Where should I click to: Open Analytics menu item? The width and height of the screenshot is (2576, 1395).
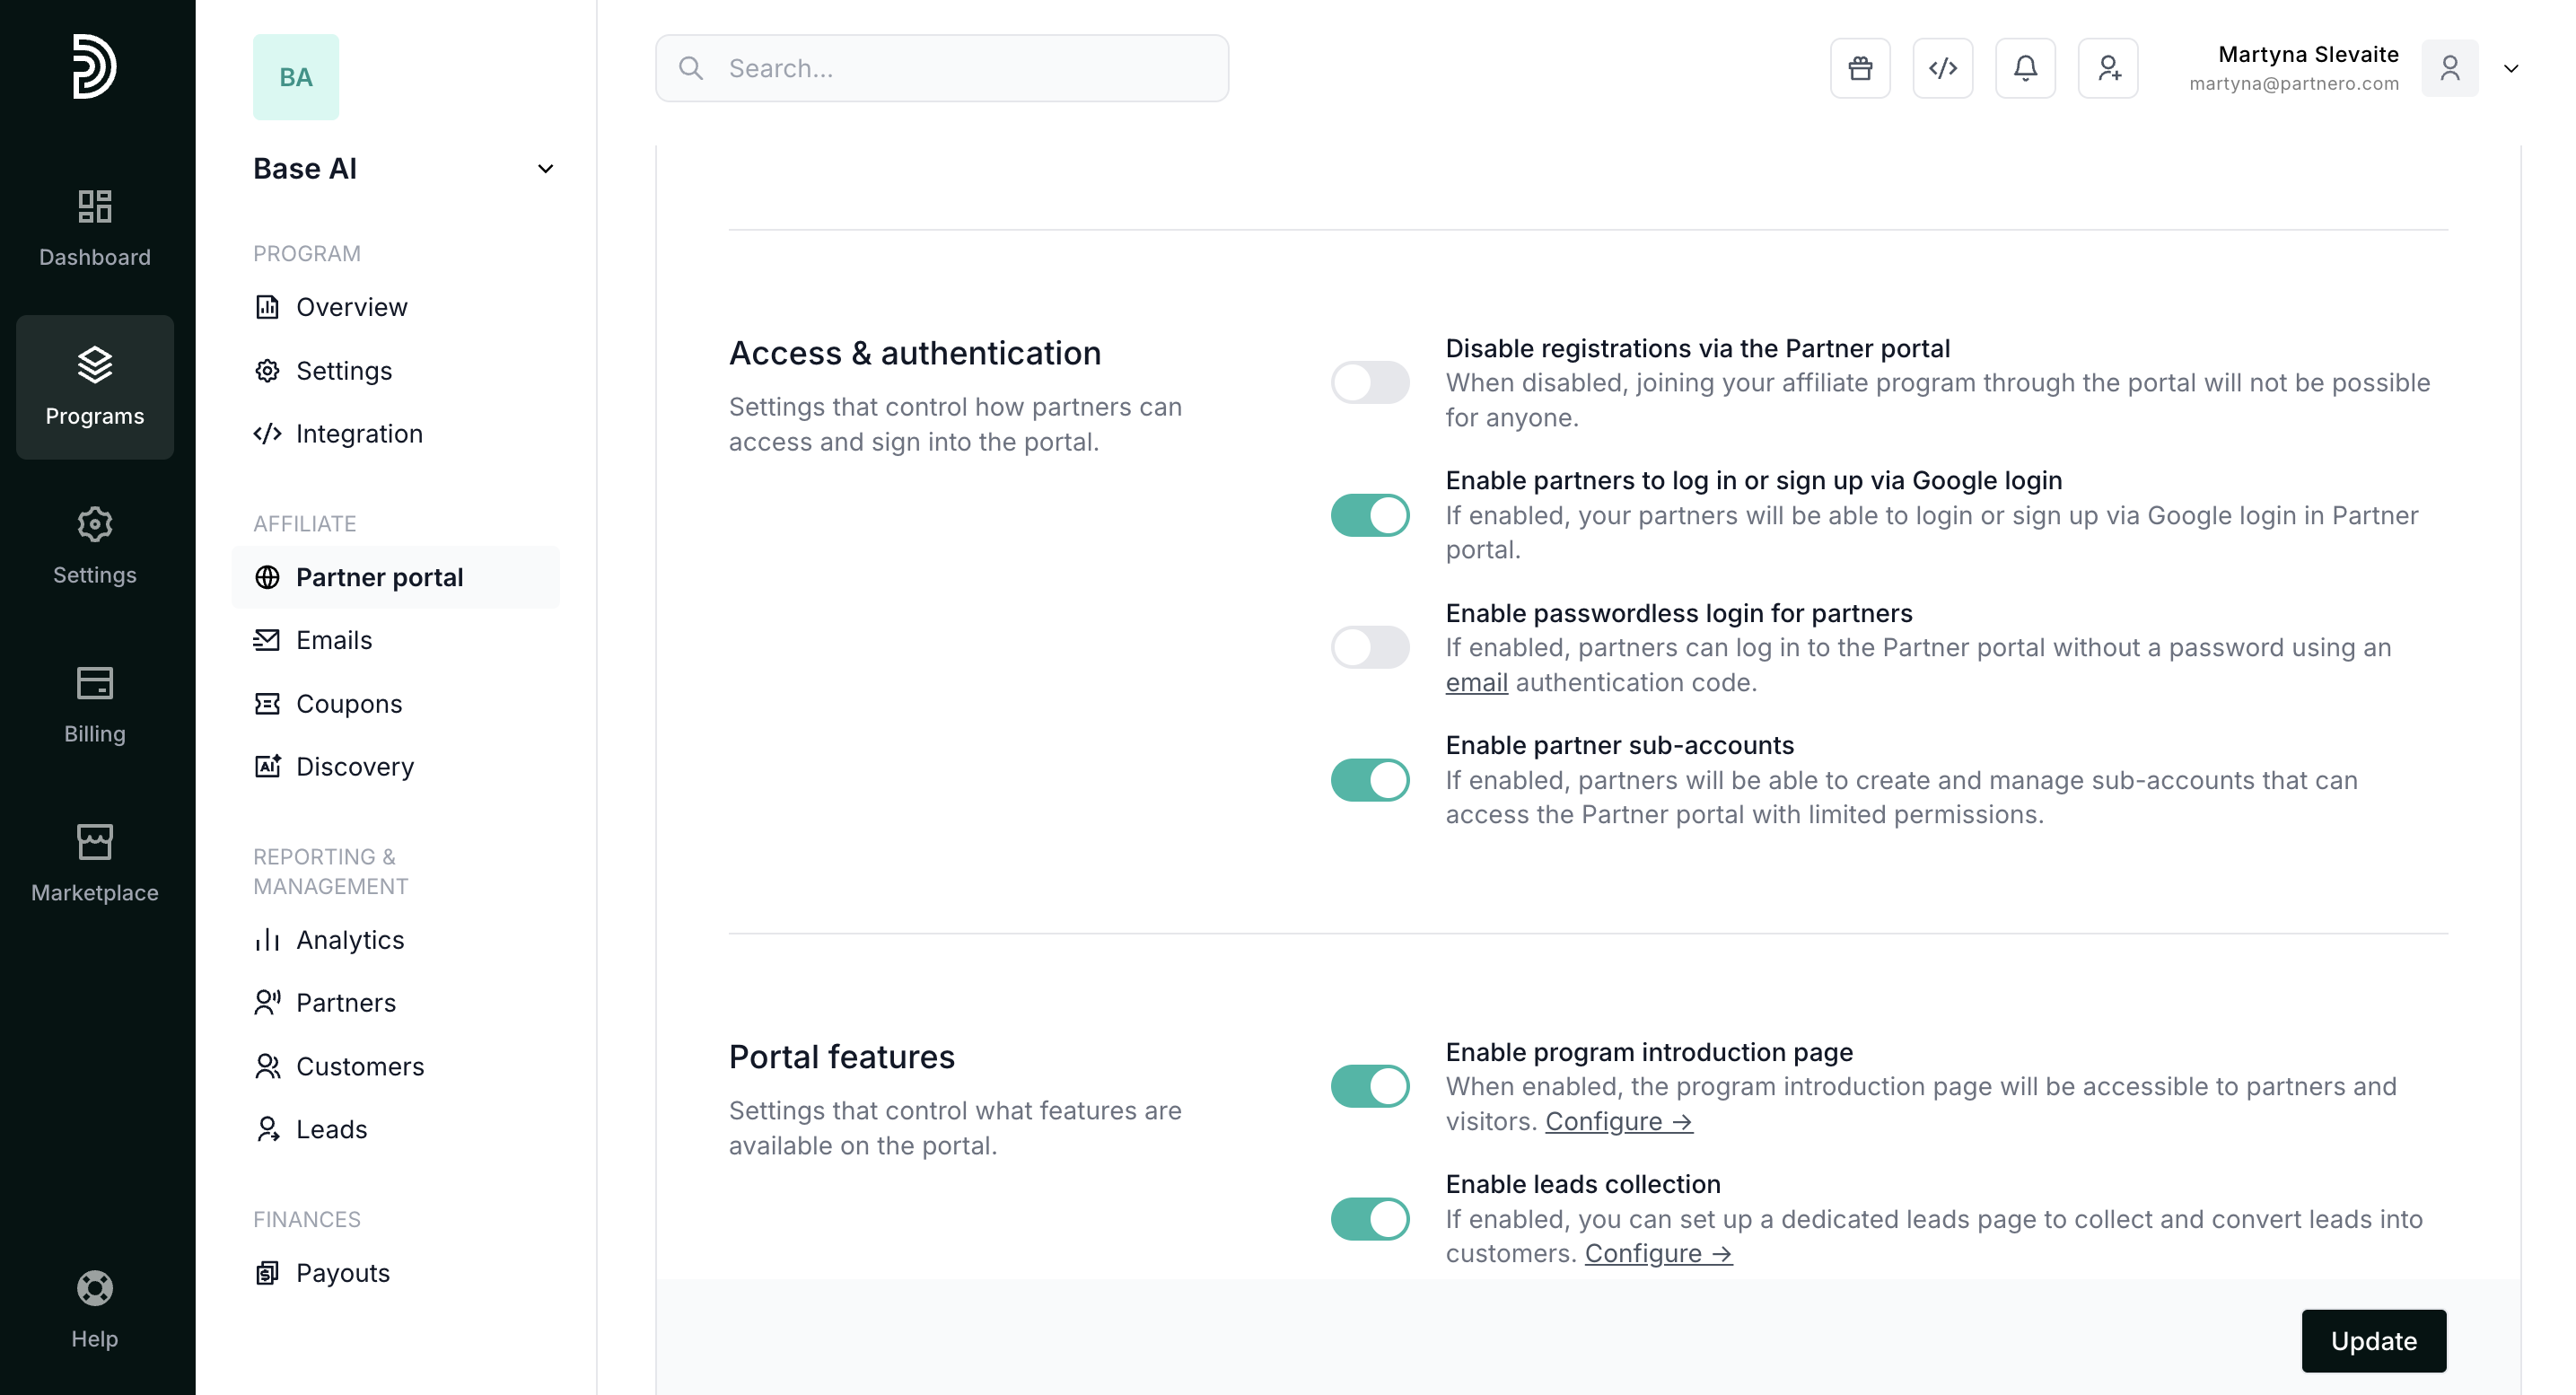pos(349,939)
